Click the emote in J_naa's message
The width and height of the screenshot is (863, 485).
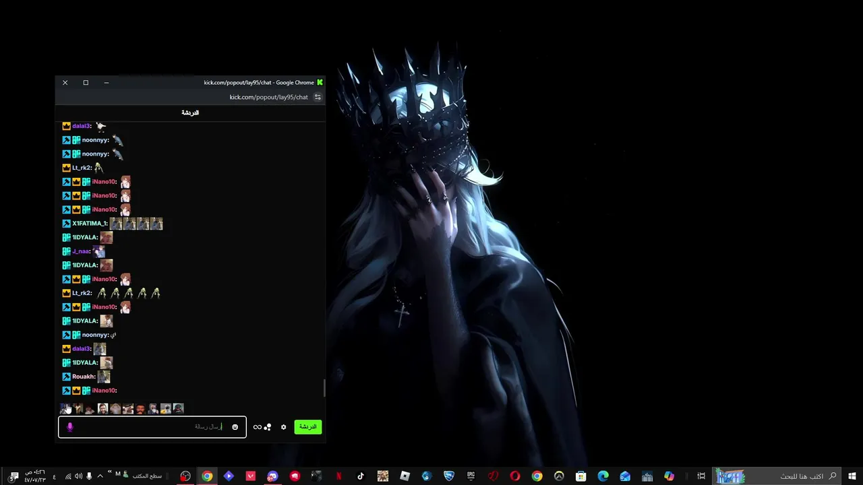99,251
